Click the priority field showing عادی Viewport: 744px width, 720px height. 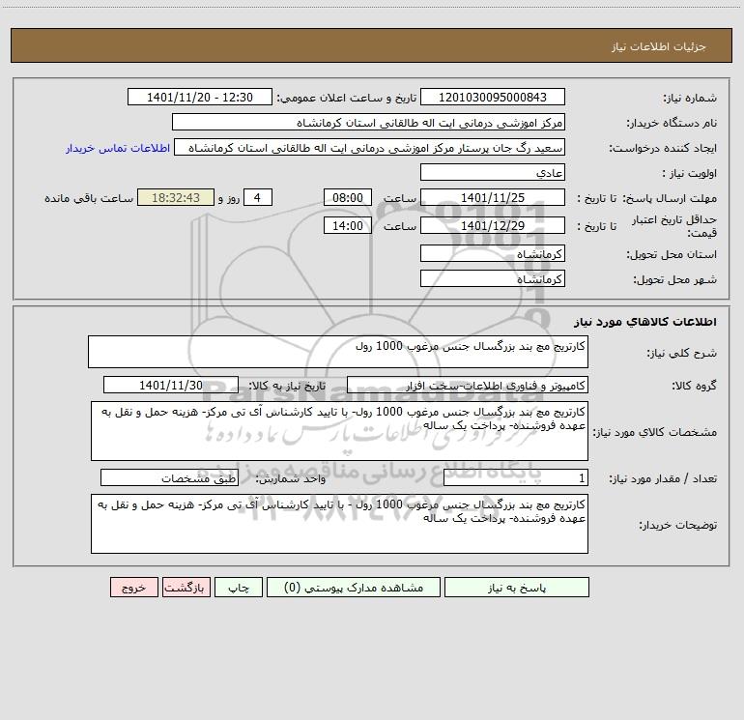[493, 172]
